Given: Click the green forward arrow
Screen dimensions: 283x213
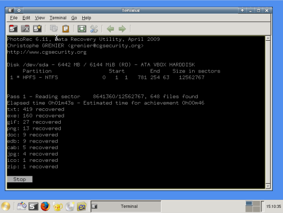Looking at the screenshot, I should [122, 29].
